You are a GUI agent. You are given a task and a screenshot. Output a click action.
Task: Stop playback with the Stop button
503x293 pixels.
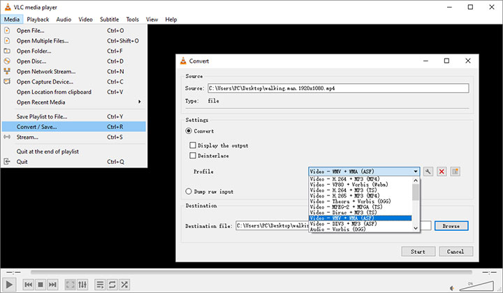41,285
